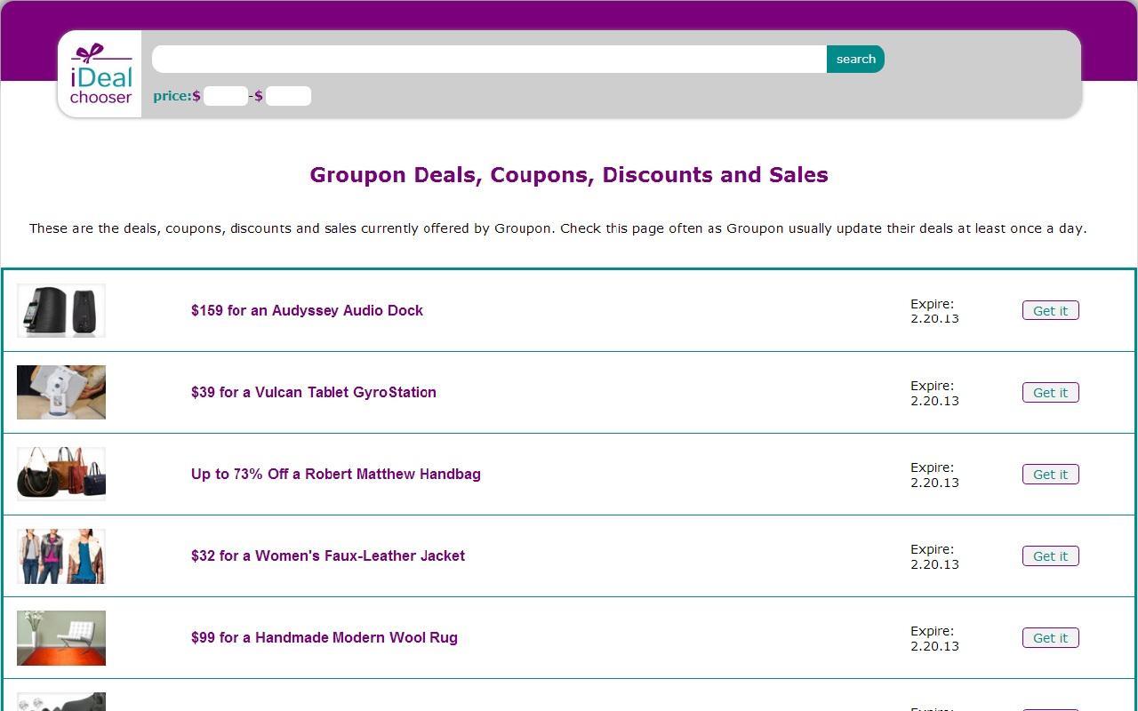Click Get it for Robert Matthew Handbag
1138x711 pixels.
coord(1050,474)
